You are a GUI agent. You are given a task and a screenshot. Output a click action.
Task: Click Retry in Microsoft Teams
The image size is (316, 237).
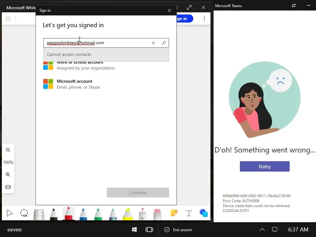click(x=264, y=166)
